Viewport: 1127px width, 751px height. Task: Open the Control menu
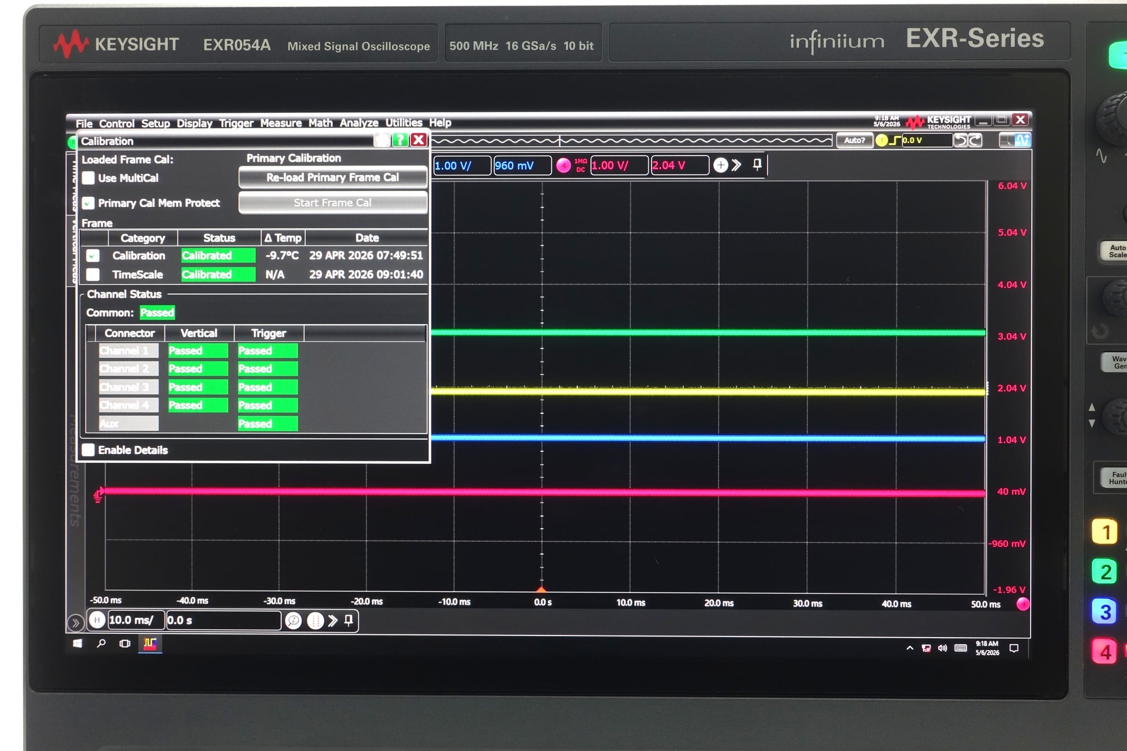pos(117,123)
